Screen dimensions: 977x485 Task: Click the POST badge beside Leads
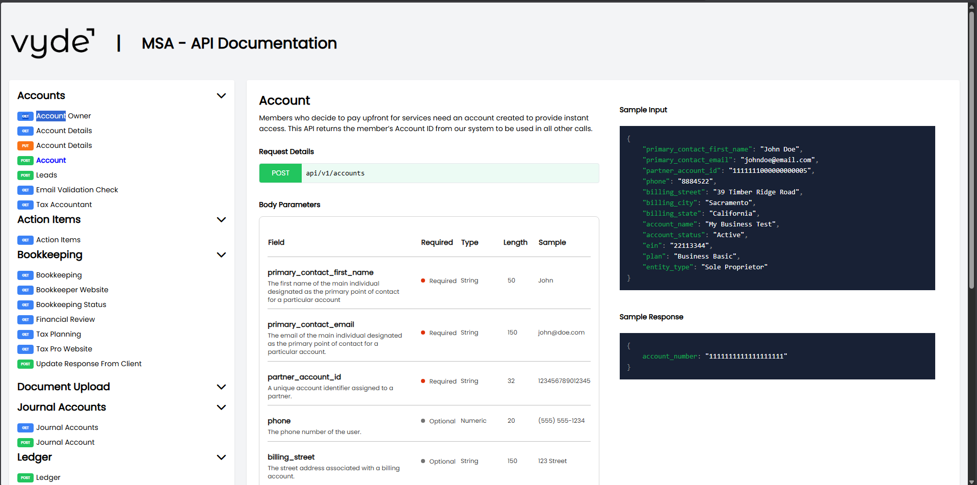click(25, 175)
